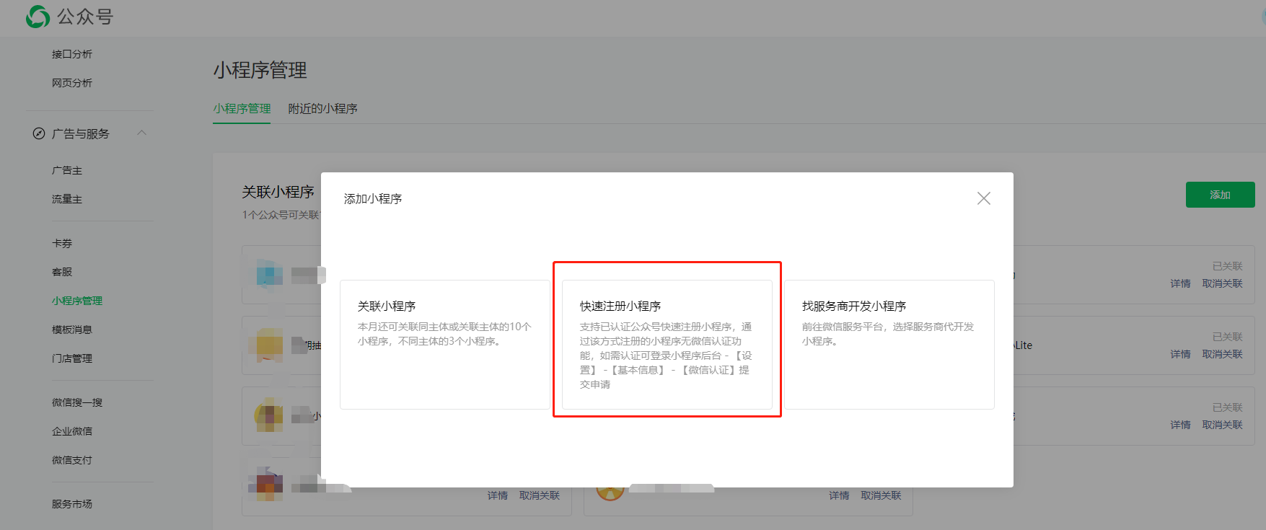Image resolution: width=1266 pixels, height=530 pixels.
Task: Select the 关联小程序 option card in dialog
Action: tap(444, 345)
